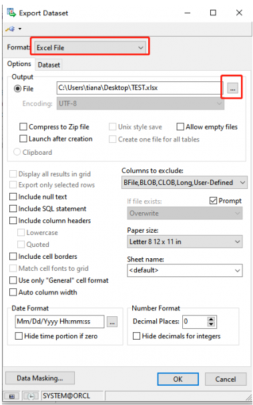Enable Include SQL statement
The height and width of the screenshot is (405, 253).
pyautogui.click(x=13, y=209)
